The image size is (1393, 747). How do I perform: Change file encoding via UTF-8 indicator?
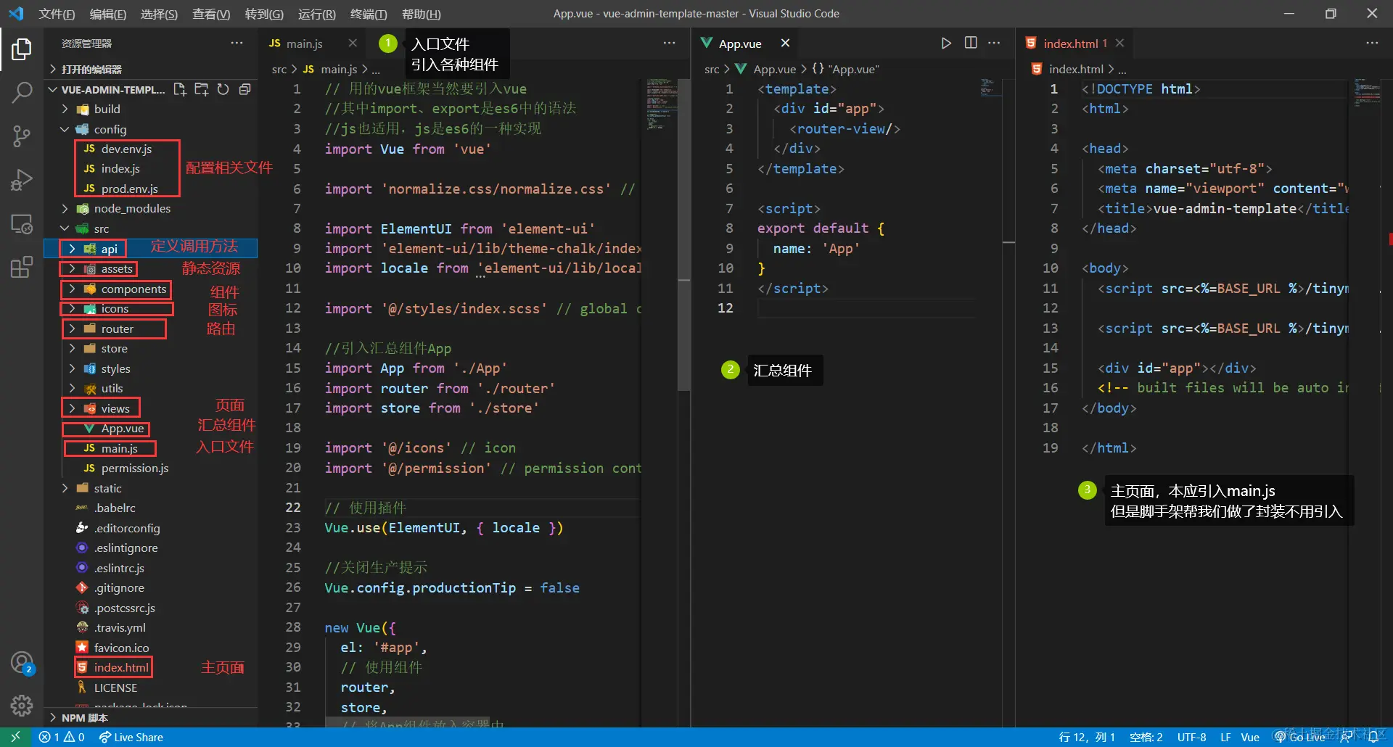click(1191, 737)
